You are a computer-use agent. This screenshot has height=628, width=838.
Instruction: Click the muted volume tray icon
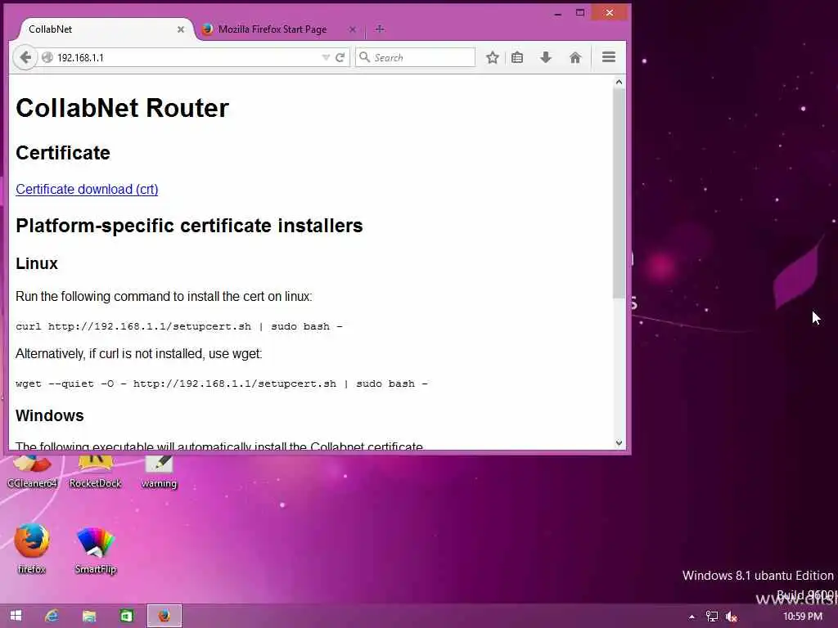tap(731, 617)
